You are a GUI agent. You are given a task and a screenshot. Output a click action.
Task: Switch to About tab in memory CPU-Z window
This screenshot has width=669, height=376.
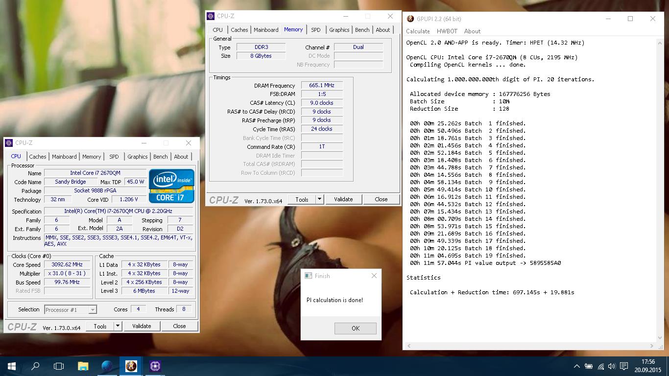[383, 30]
